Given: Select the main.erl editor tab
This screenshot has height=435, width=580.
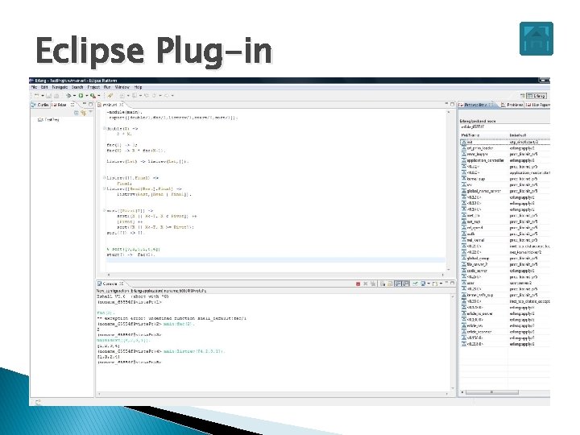Looking at the screenshot, I should 111,105.
